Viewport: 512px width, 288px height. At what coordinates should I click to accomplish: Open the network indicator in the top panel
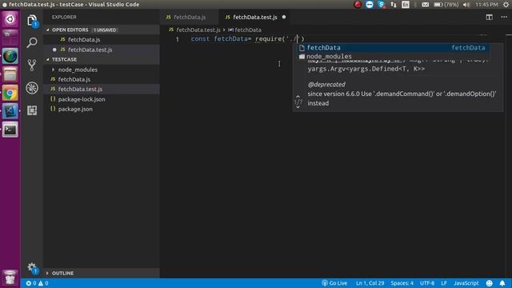[x=394, y=5]
